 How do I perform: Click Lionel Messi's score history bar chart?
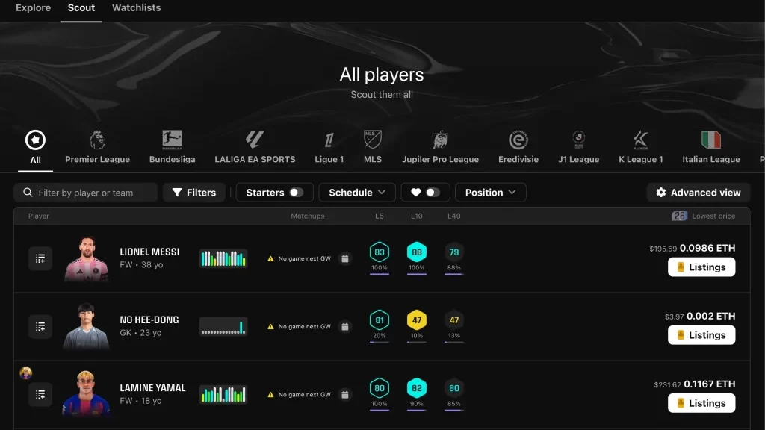(223, 258)
